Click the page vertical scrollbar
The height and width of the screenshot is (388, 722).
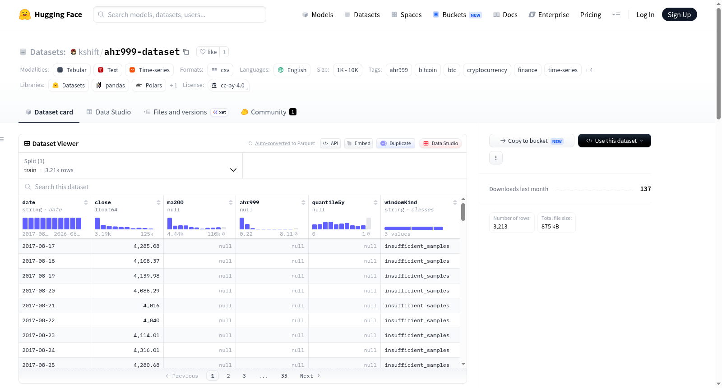point(718,63)
